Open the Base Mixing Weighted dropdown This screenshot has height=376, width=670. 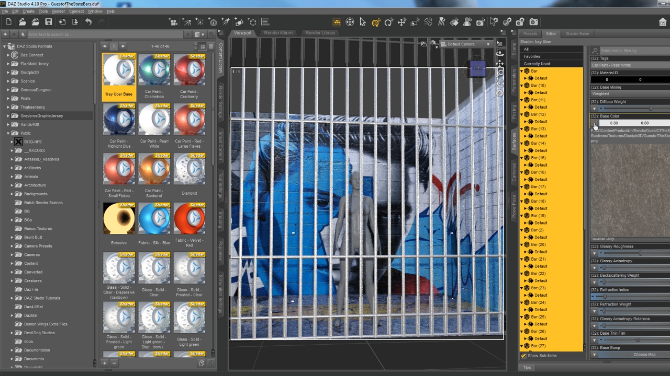[630, 94]
